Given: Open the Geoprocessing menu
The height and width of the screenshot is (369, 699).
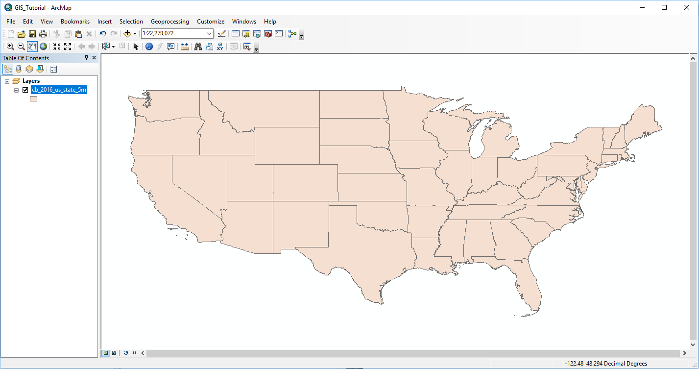Looking at the screenshot, I should coord(169,22).
